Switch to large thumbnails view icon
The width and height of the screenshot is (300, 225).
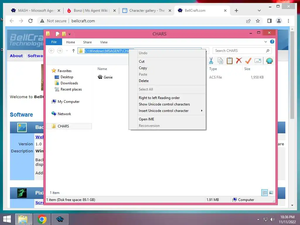pyautogui.click(x=271, y=192)
